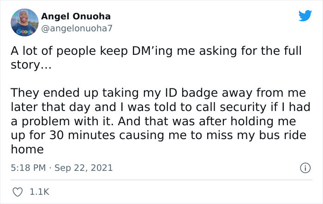Open Angel Onuoha's profile picture
Screen dimensions: 323x204
pos(23,21)
